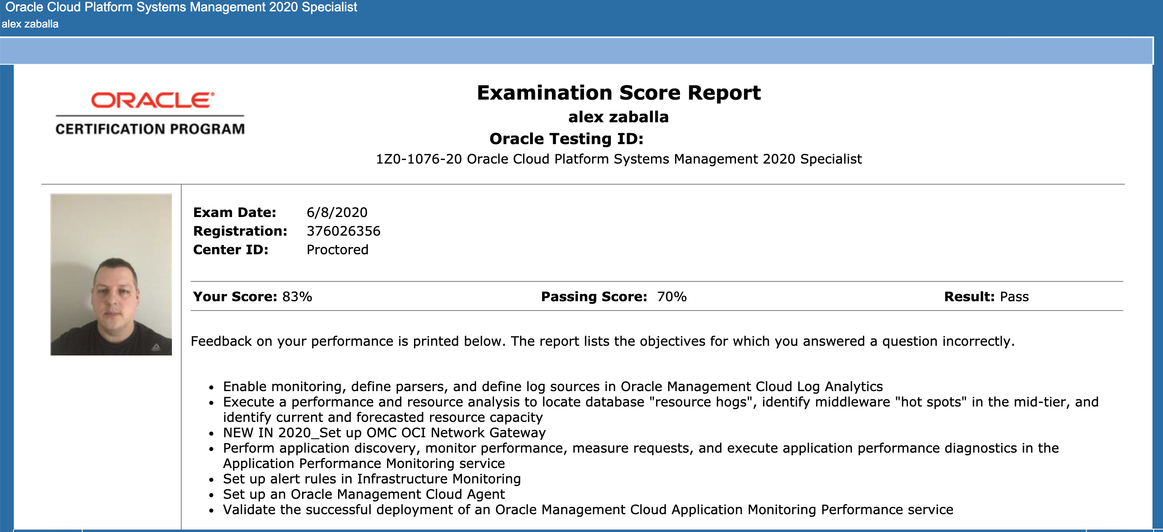Click the Oracle logo

click(152, 100)
